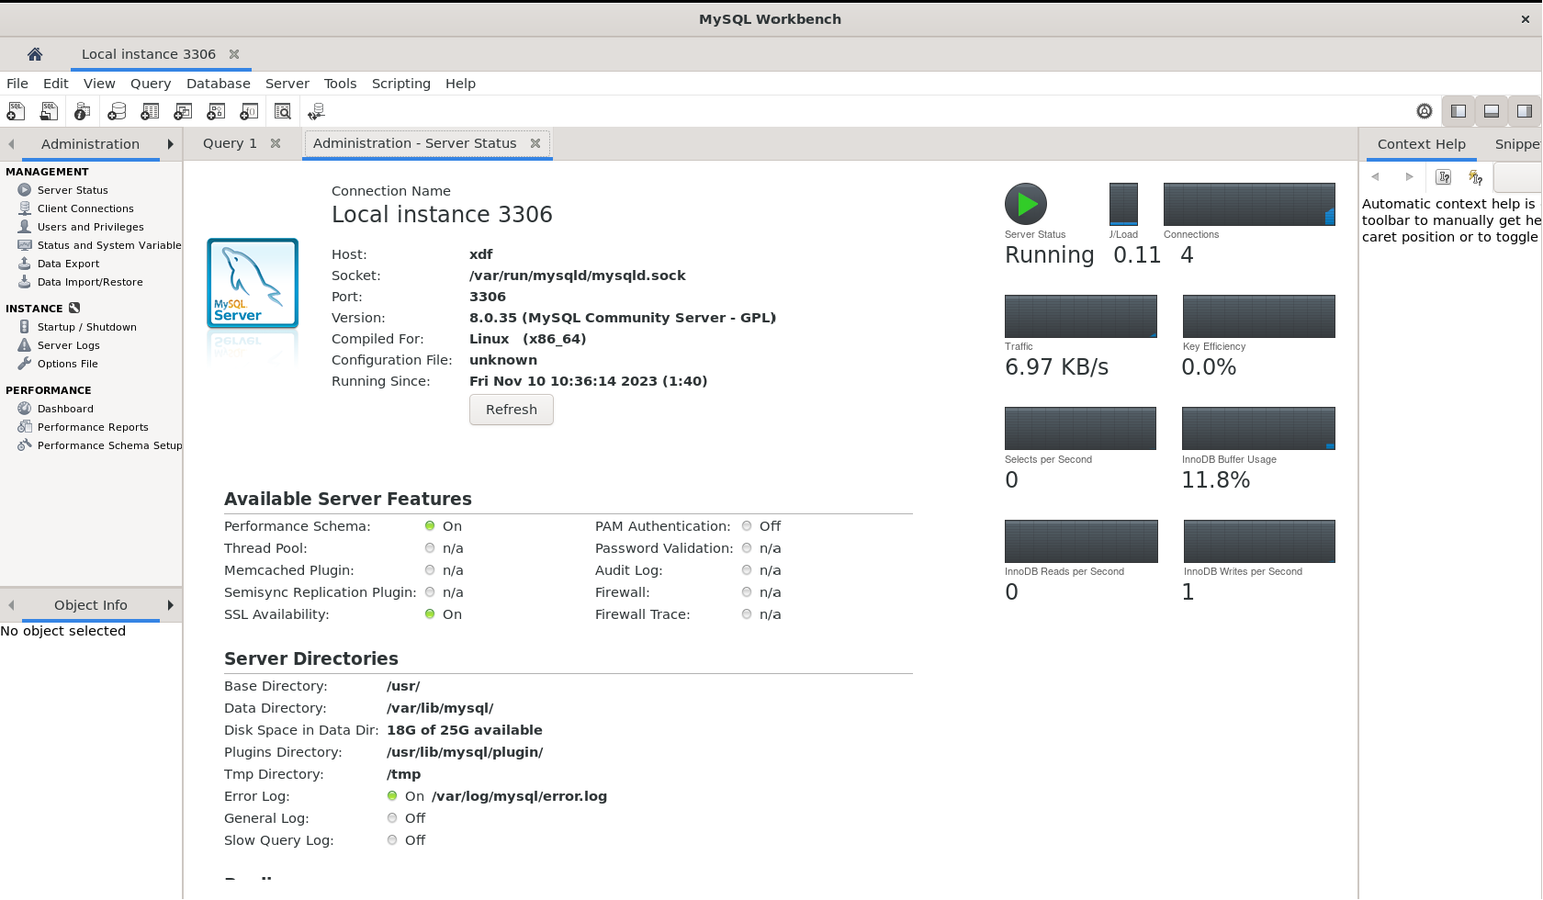Image resolution: width=1543 pixels, height=900 pixels.
Task: Toggle the left sidebar panel
Action: (1459, 111)
